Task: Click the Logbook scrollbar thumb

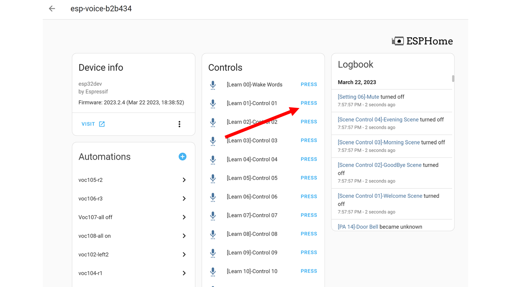Action: pos(453,79)
